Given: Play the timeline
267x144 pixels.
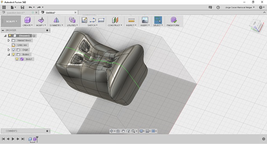Looking at the screenshot, I should (x=13, y=139).
